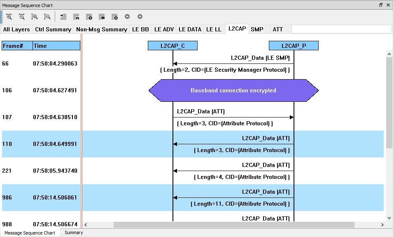This screenshot has width=394, height=237.
Task: Click the L2CAP_P lifeline header box
Action: pos(294,46)
